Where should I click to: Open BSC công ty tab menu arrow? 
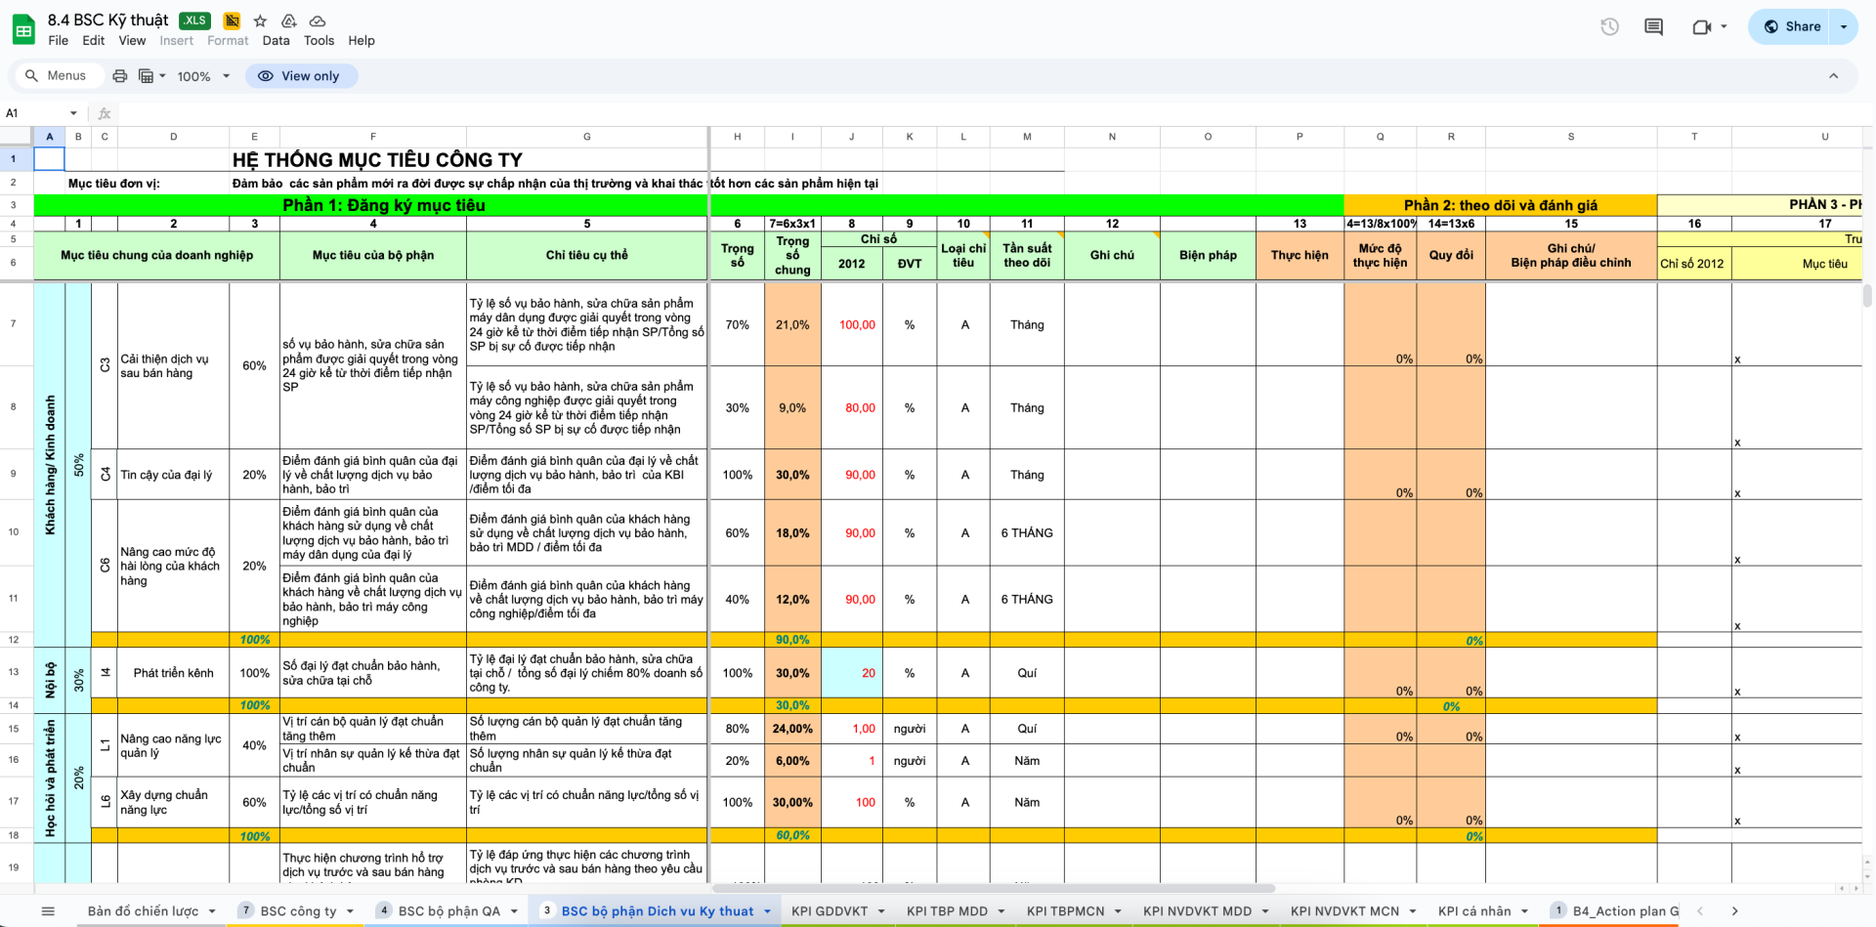[350, 911]
